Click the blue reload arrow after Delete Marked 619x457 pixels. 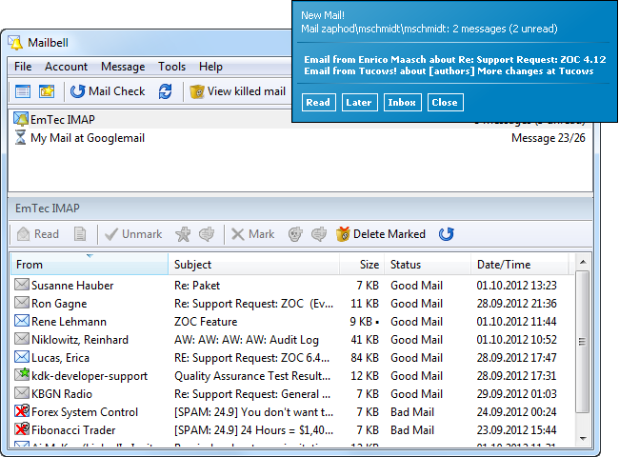[x=446, y=234]
